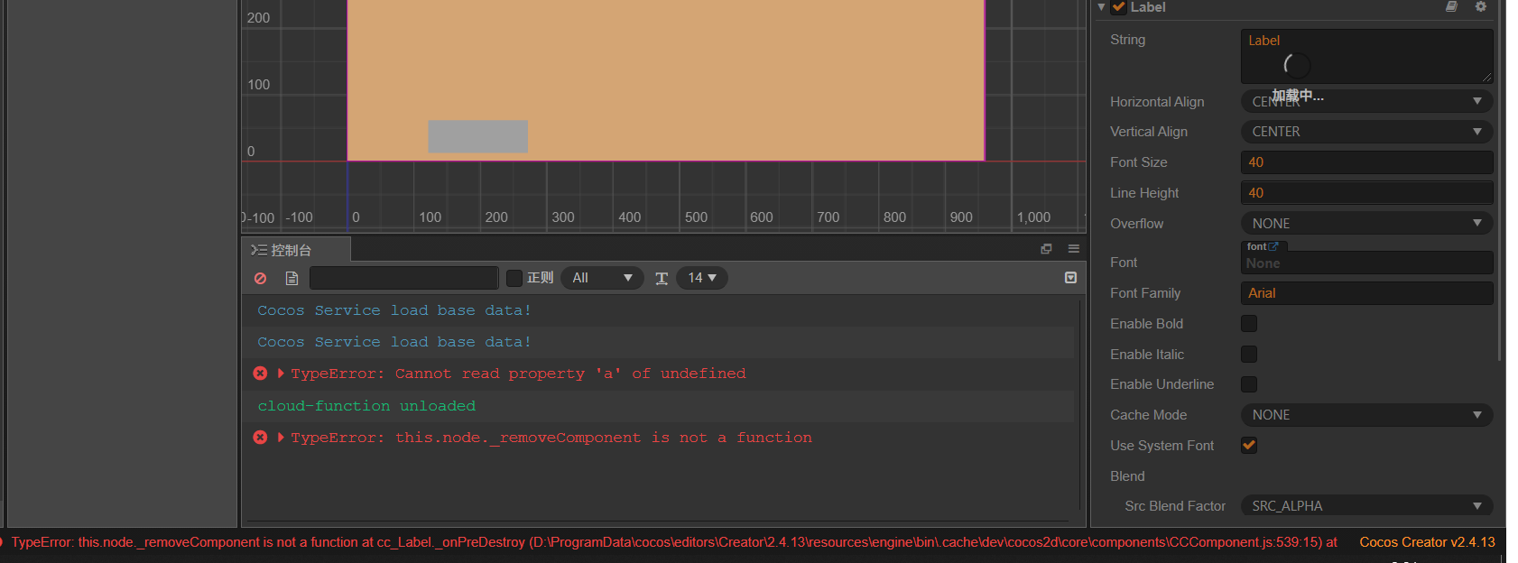This screenshot has height=563, width=1518.
Task: Edit the Line Height value
Action: tap(1366, 193)
